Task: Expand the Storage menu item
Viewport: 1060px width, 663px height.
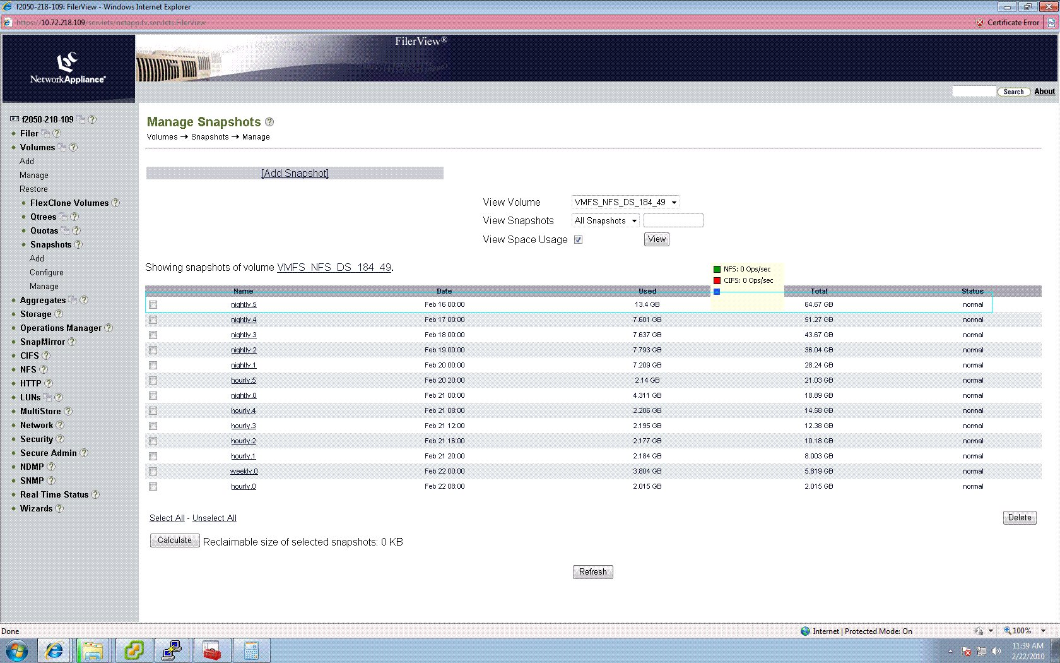Action: [35, 314]
